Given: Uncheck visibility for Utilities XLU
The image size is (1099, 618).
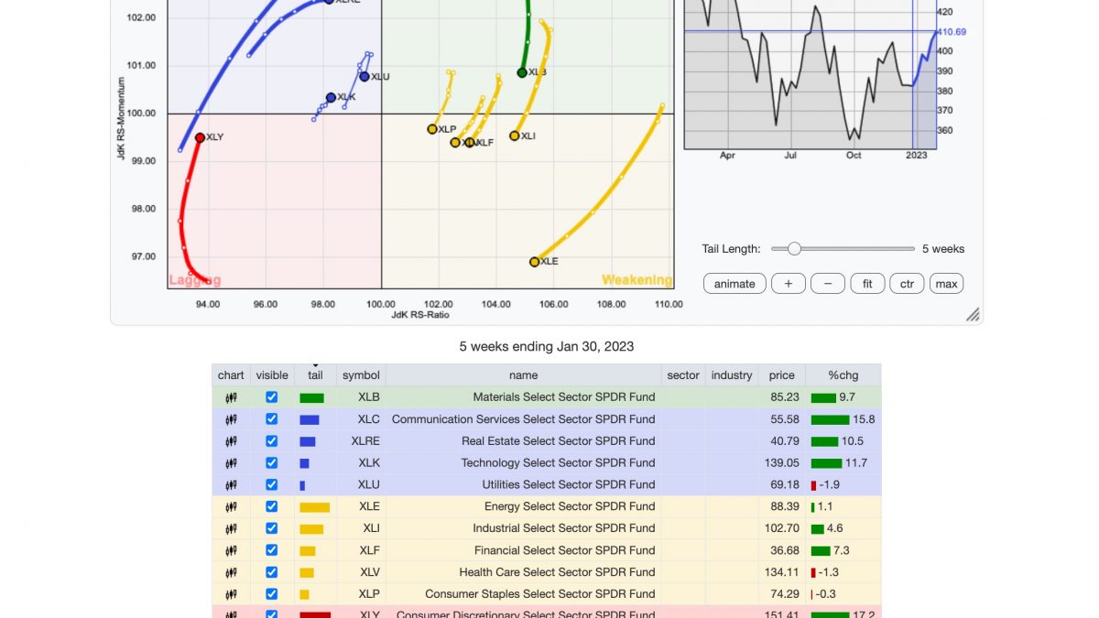Looking at the screenshot, I should tap(271, 485).
